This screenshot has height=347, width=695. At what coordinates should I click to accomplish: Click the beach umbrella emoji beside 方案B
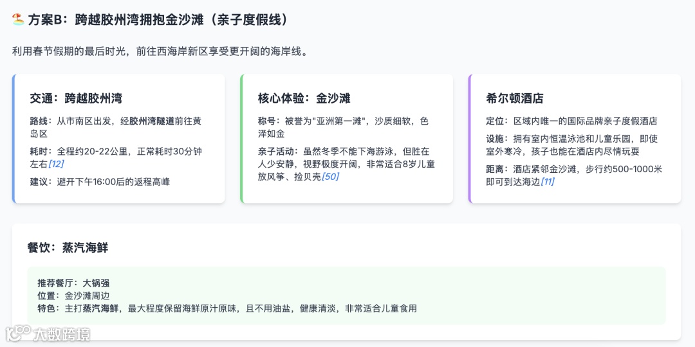pos(18,19)
